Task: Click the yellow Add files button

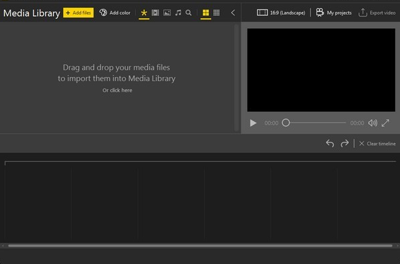Action: 78,13
